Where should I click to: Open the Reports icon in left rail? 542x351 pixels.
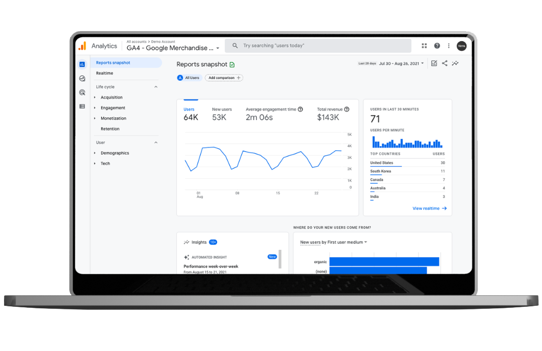coord(82,64)
